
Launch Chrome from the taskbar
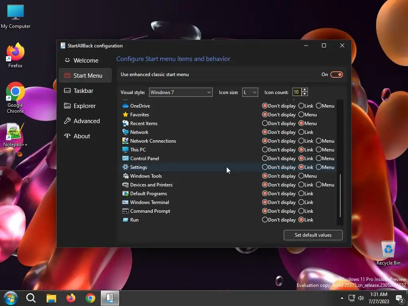(x=90, y=298)
